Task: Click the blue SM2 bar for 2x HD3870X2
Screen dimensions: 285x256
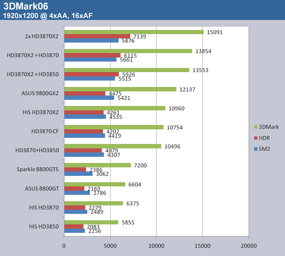Action: (x=91, y=40)
